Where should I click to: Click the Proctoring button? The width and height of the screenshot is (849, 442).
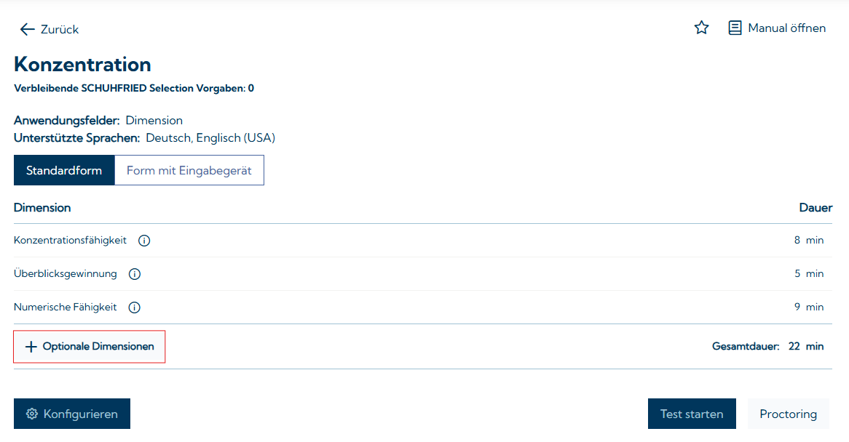[x=788, y=414]
